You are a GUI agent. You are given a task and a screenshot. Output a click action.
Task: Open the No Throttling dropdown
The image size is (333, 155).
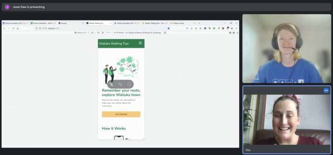point(119,33)
